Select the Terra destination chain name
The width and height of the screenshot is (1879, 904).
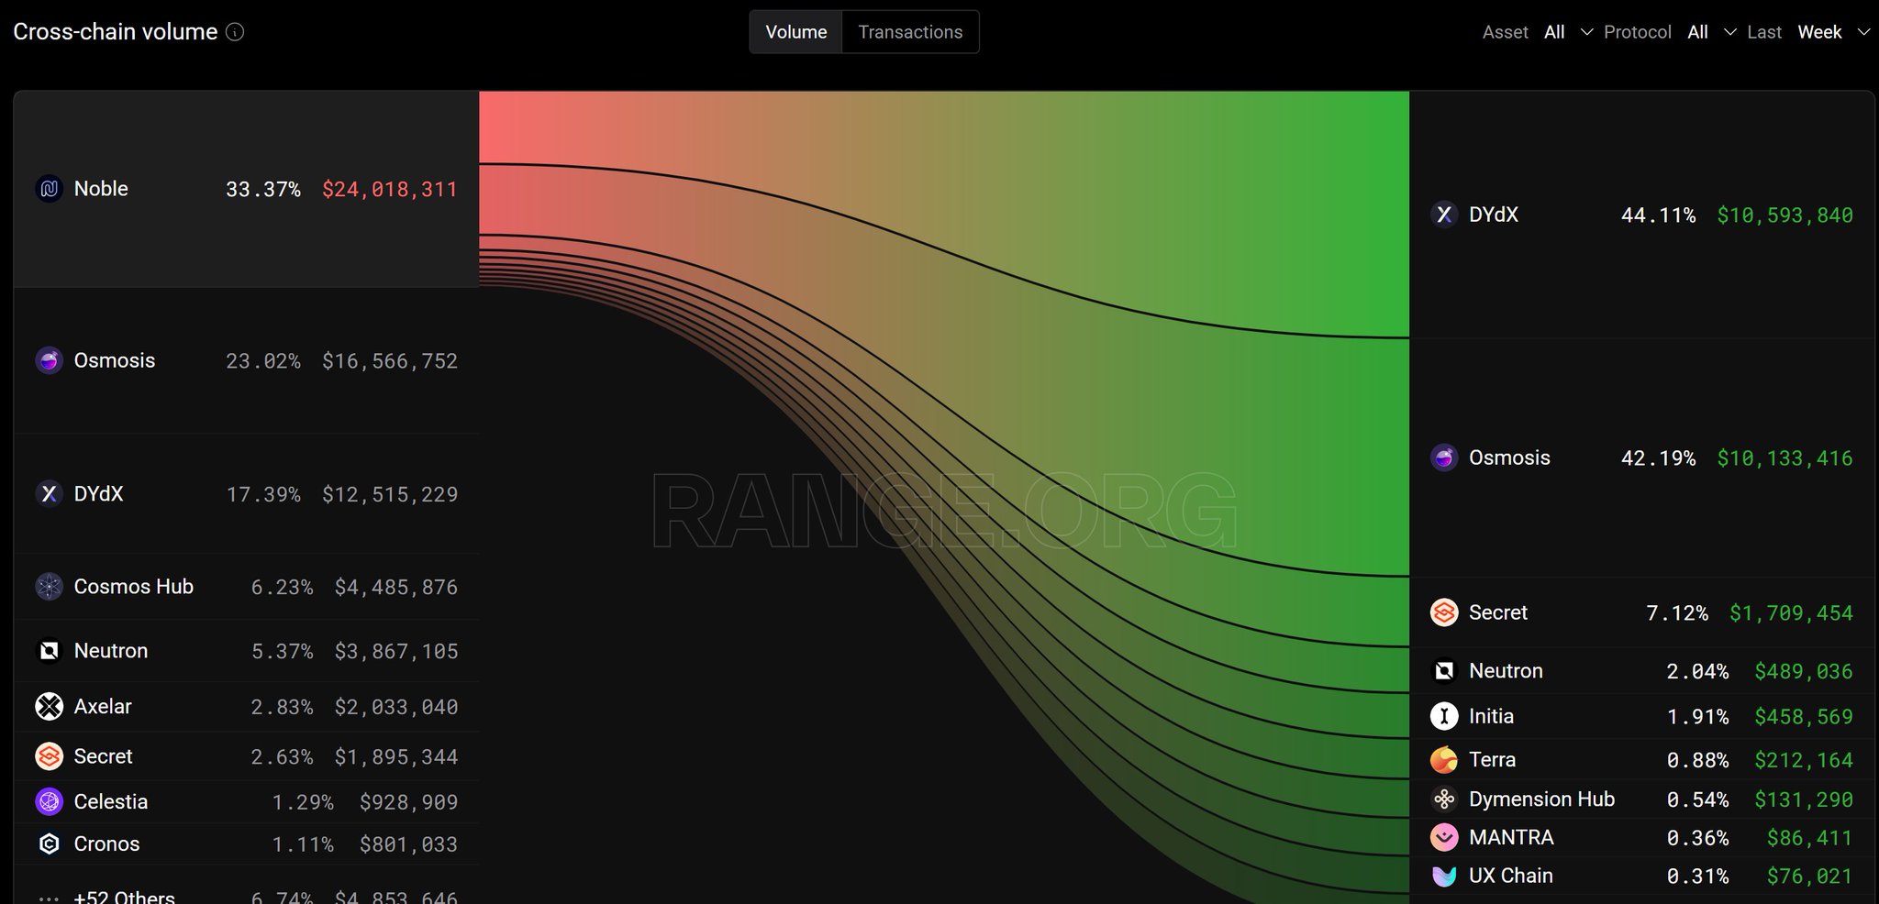(1492, 759)
